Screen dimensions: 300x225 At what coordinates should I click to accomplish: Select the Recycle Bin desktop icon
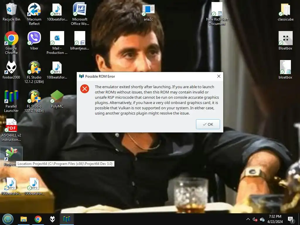[11, 12]
